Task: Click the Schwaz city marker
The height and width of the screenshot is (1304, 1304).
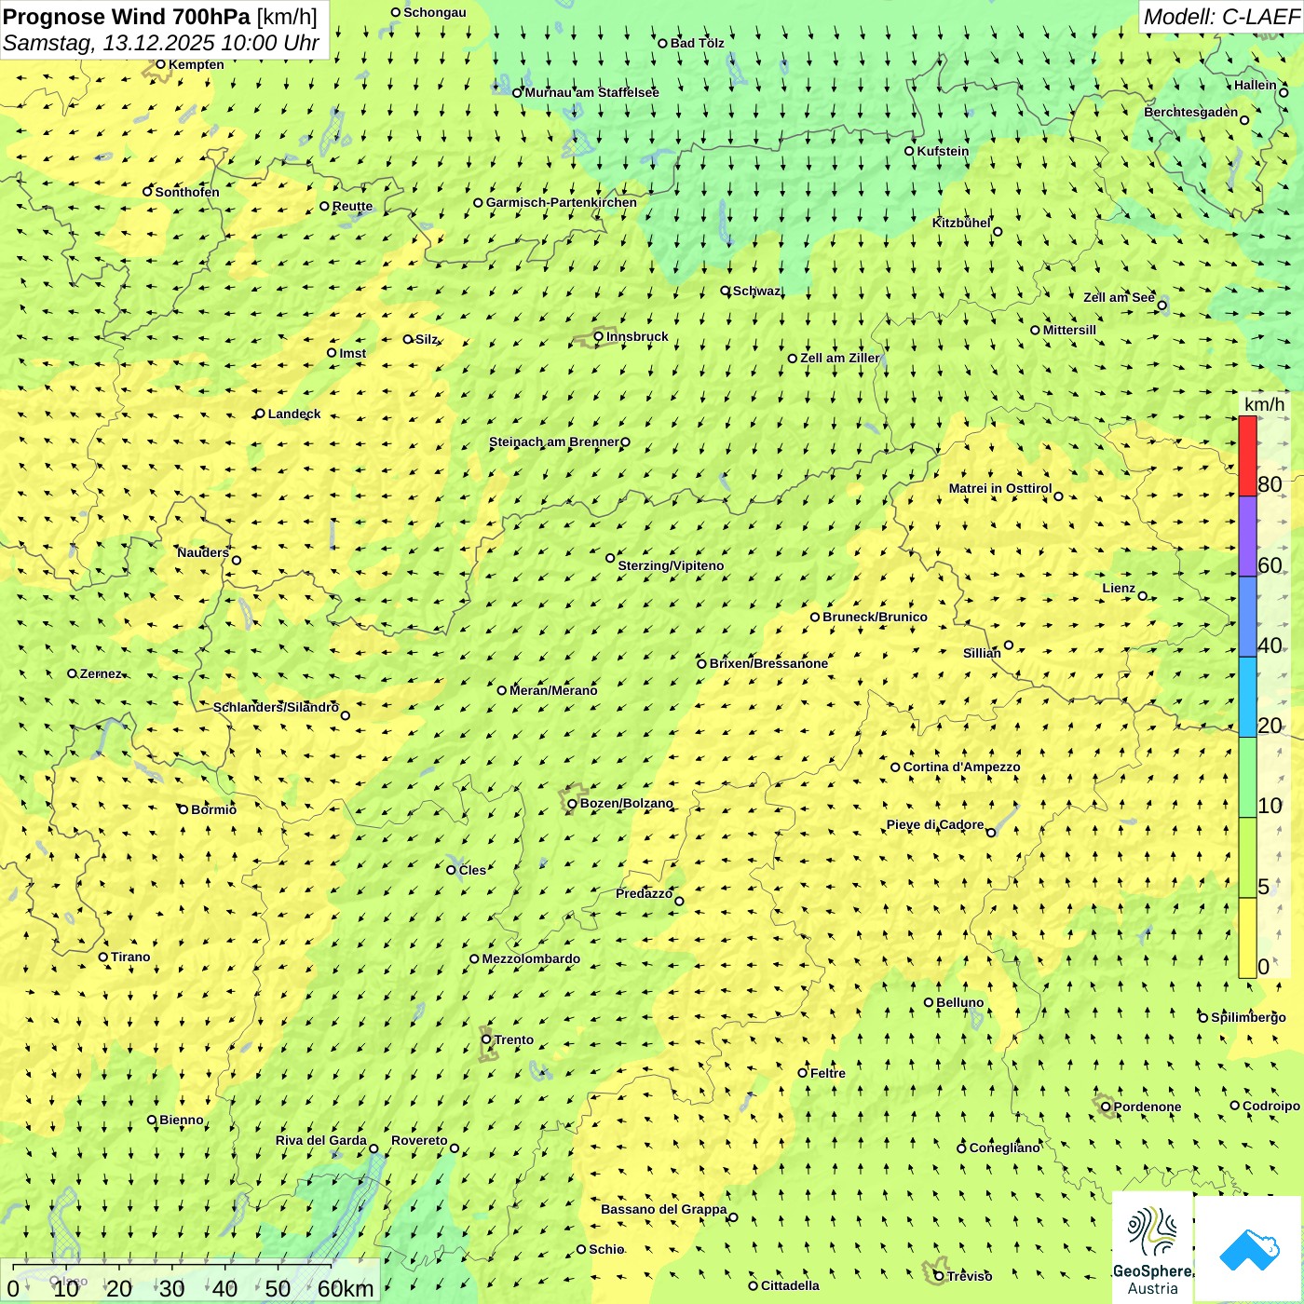Action: (725, 291)
